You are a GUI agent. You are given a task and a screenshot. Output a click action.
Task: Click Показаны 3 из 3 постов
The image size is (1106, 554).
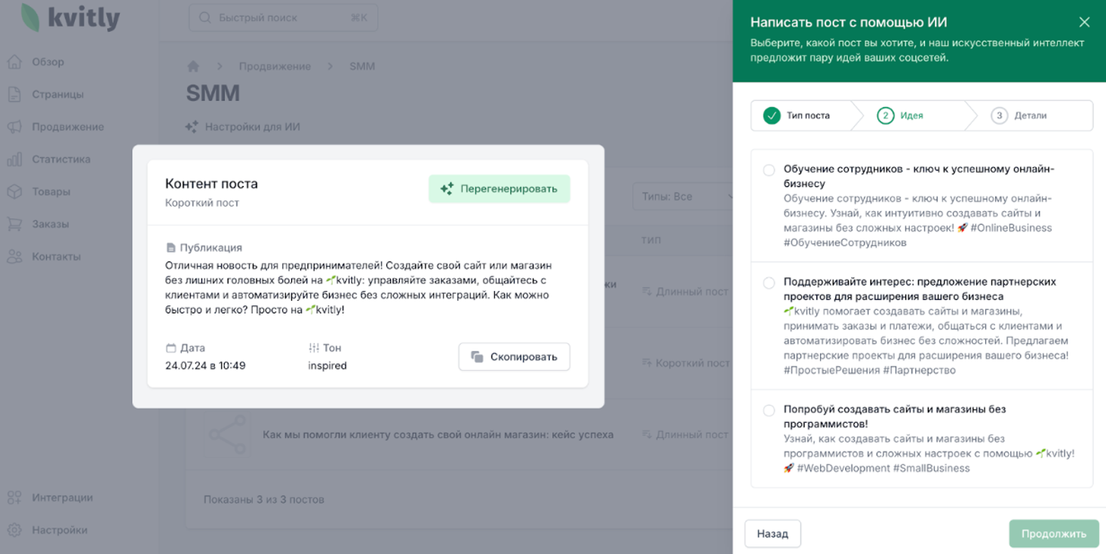pos(264,499)
